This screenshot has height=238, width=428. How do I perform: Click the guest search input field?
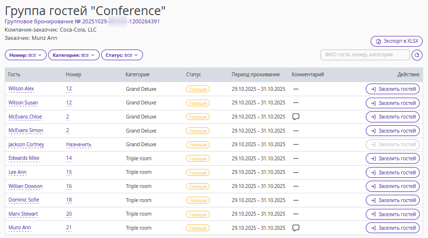(x=365, y=55)
